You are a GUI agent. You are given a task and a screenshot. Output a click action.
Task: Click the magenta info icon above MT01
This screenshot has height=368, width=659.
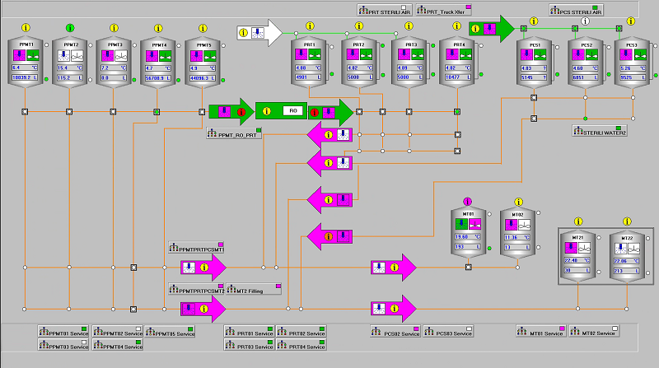468,201
